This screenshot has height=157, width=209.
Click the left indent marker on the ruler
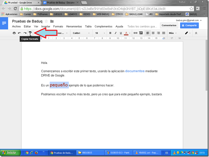[x=41, y=38]
